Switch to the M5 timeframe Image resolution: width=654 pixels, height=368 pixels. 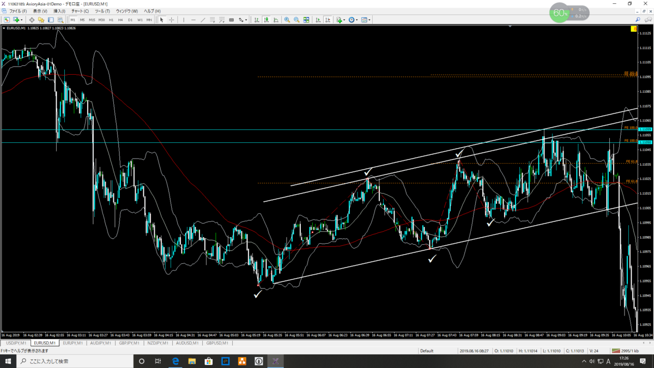pyautogui.click(x=82, y=20)
